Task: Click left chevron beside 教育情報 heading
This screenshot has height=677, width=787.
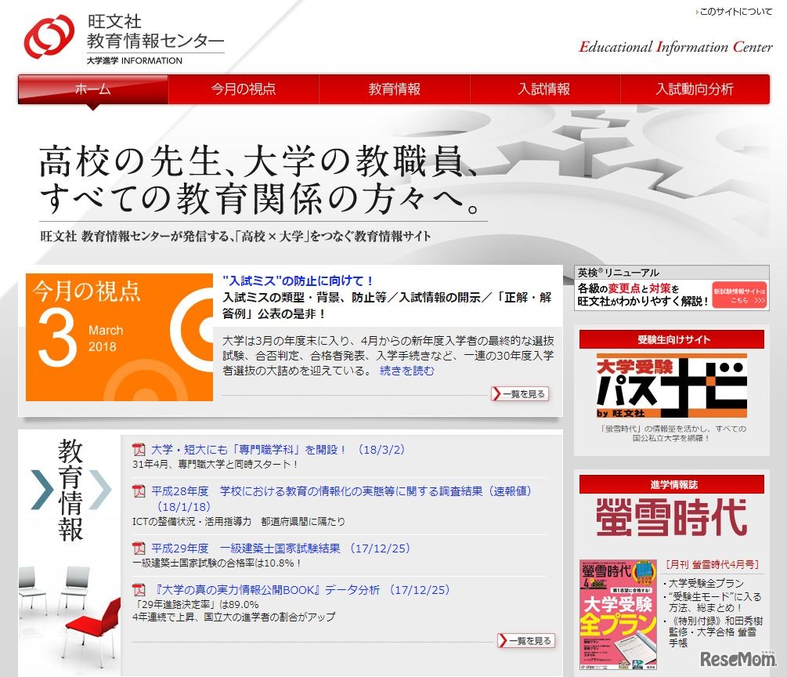Action: pos(42,490)
